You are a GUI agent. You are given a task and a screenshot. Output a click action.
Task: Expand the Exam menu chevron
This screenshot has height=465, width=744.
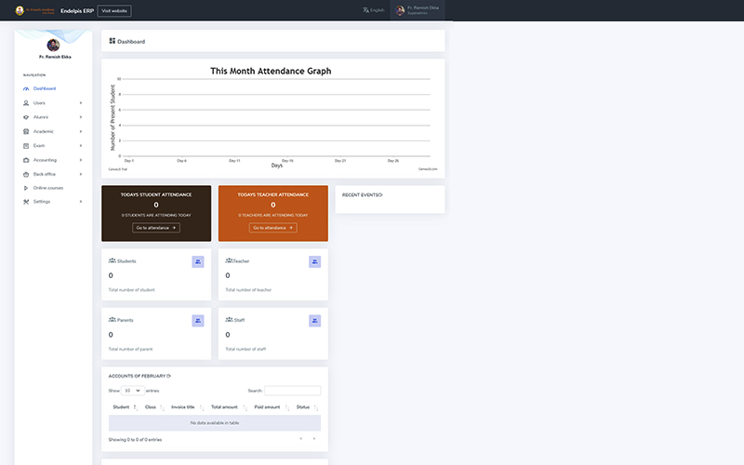point(81,146)
